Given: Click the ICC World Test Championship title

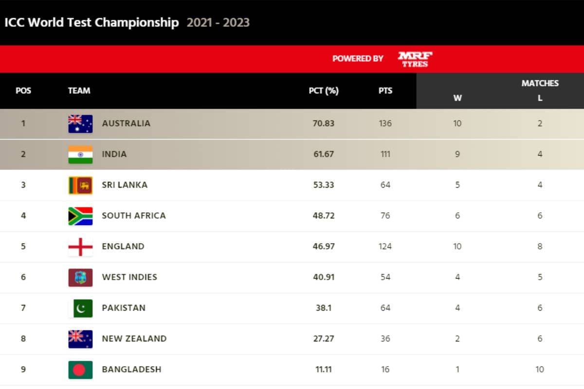Looking at the screenshot, I should [91, 23].
